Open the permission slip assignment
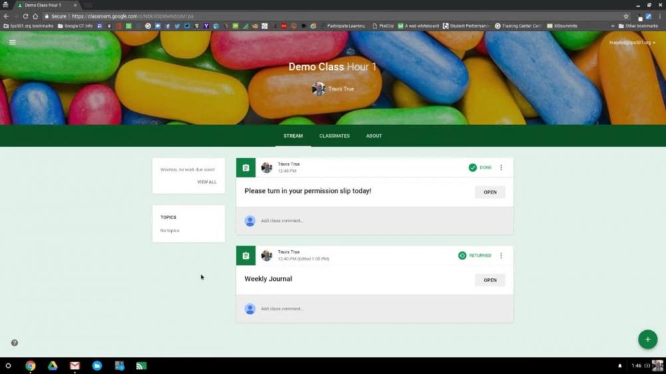The width and height of the screenshot is (666, 374). (x=490, y=192)
